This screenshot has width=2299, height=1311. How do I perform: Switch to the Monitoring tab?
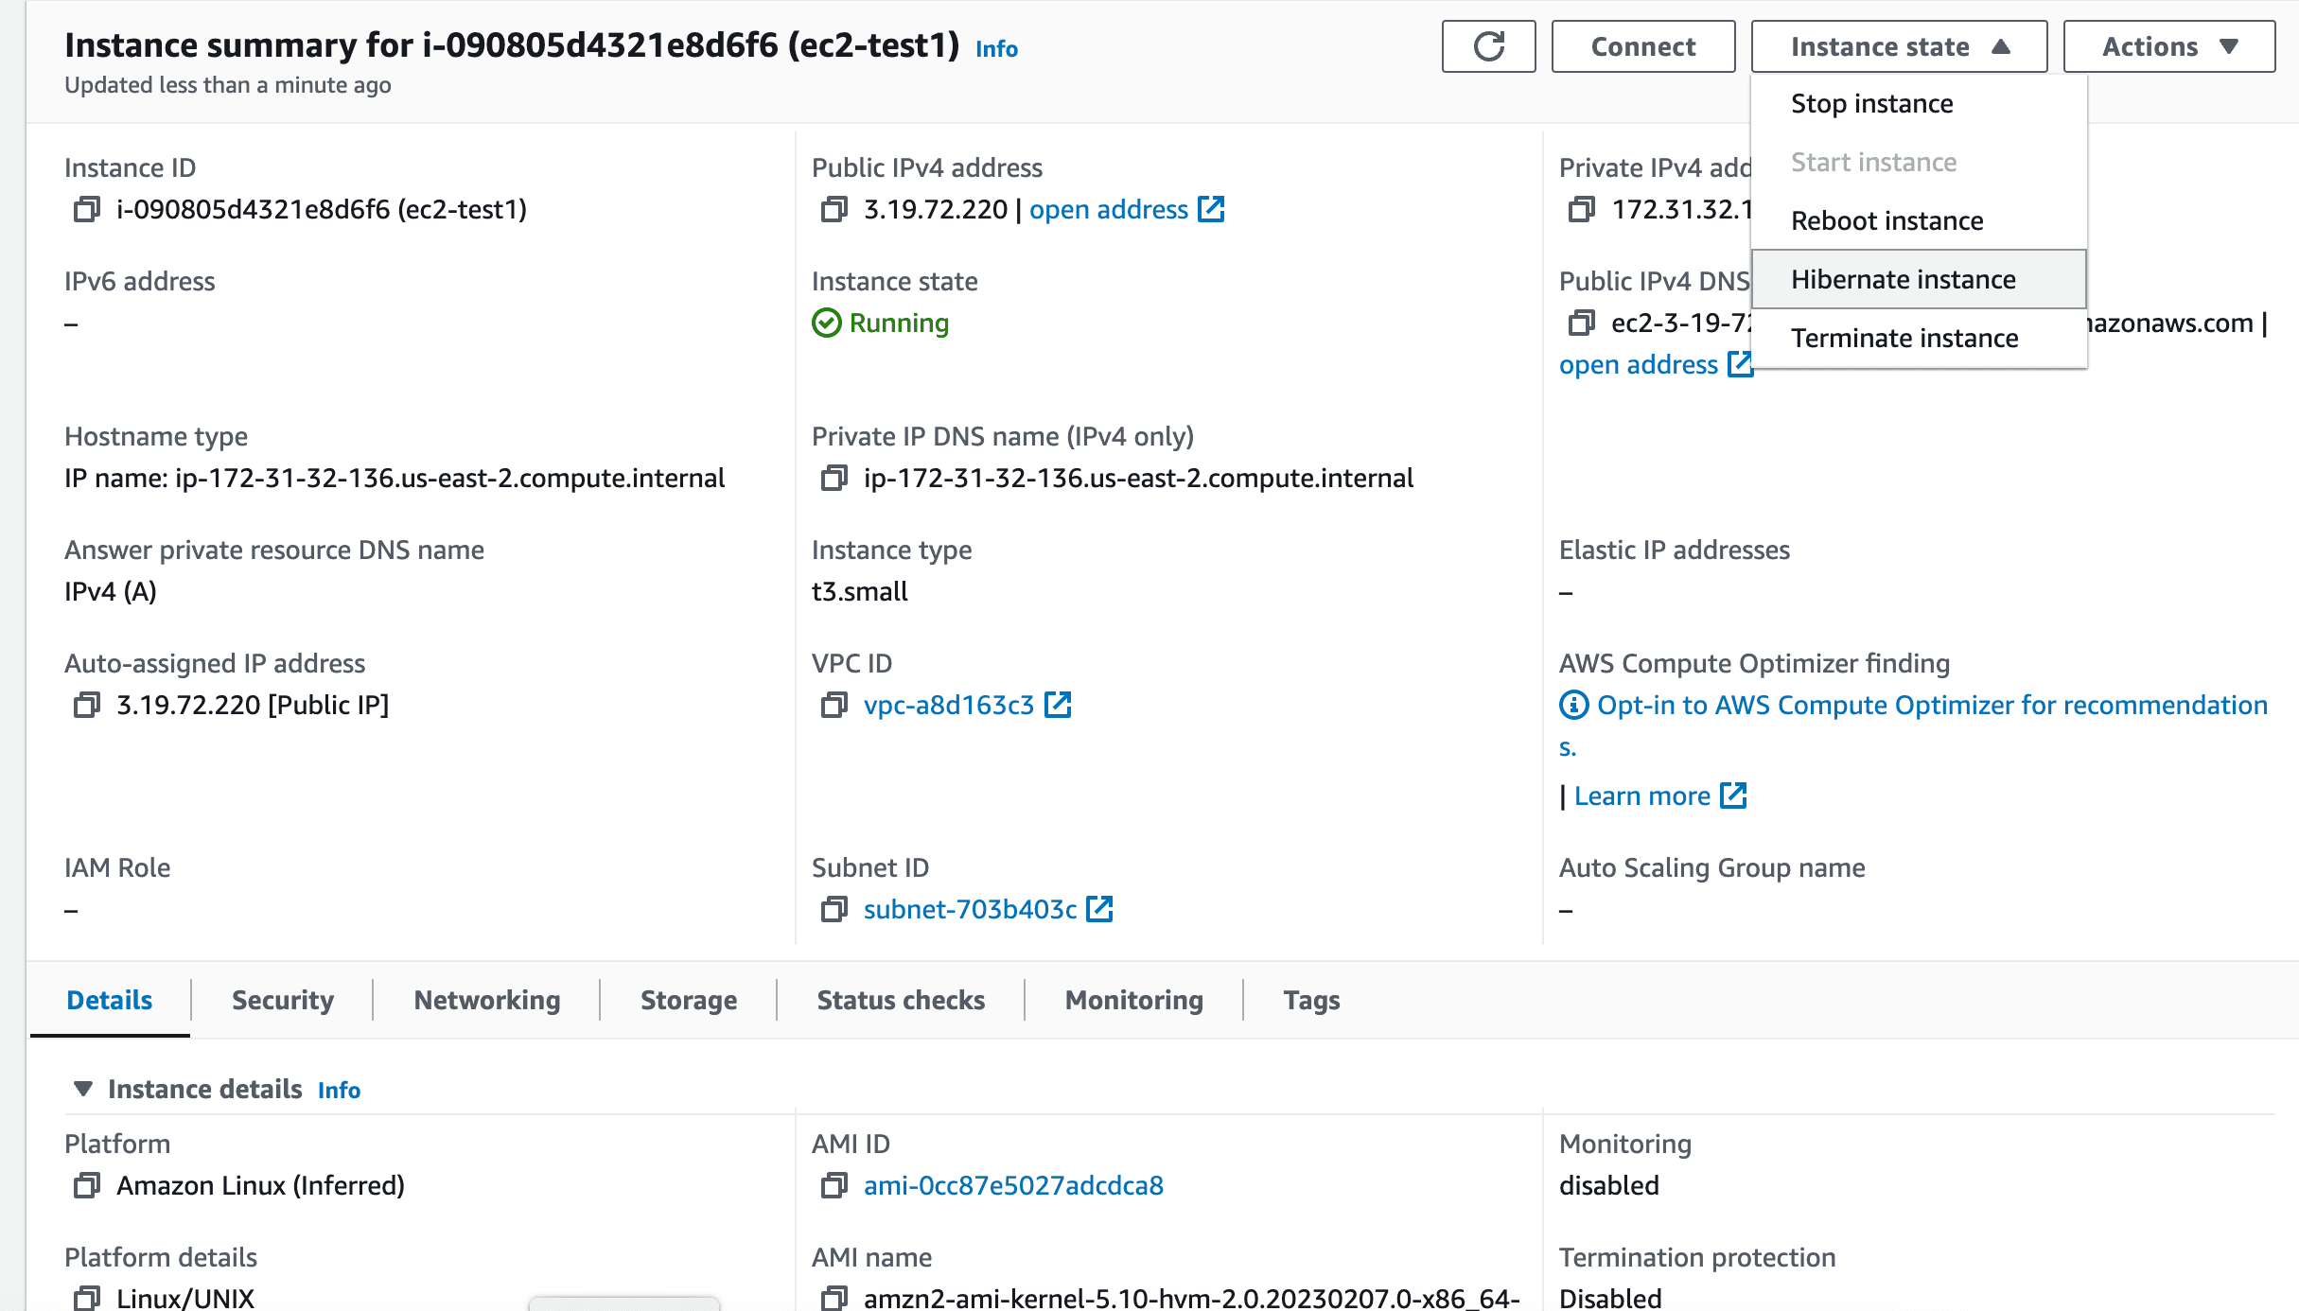pos(1133,998)
